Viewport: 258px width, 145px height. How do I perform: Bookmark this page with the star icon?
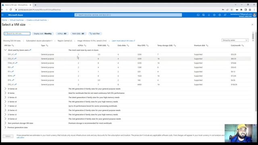coord(232,10)
